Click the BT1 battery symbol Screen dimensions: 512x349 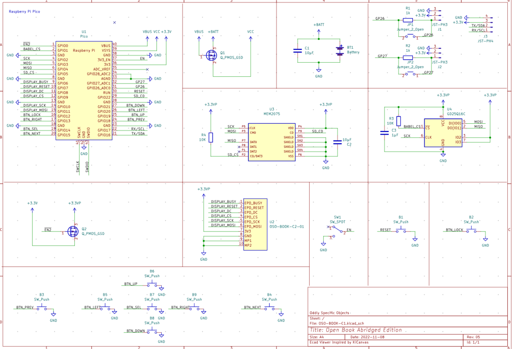point(340,50)
